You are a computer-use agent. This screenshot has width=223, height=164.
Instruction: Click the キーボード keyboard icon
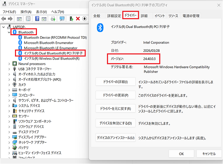pyautogui.click(x=15, y=90)
